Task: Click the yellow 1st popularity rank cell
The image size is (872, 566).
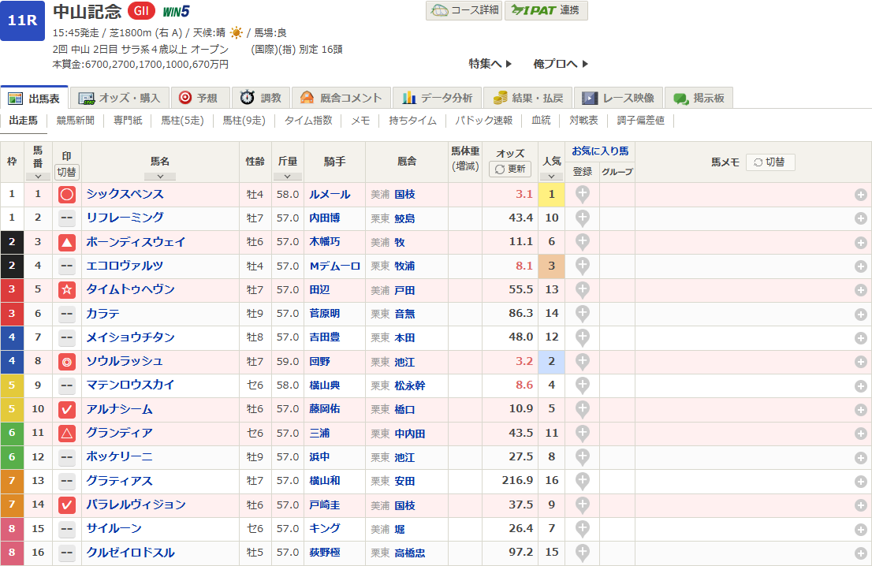Action: pyautogui.click(x=551, y=194)
